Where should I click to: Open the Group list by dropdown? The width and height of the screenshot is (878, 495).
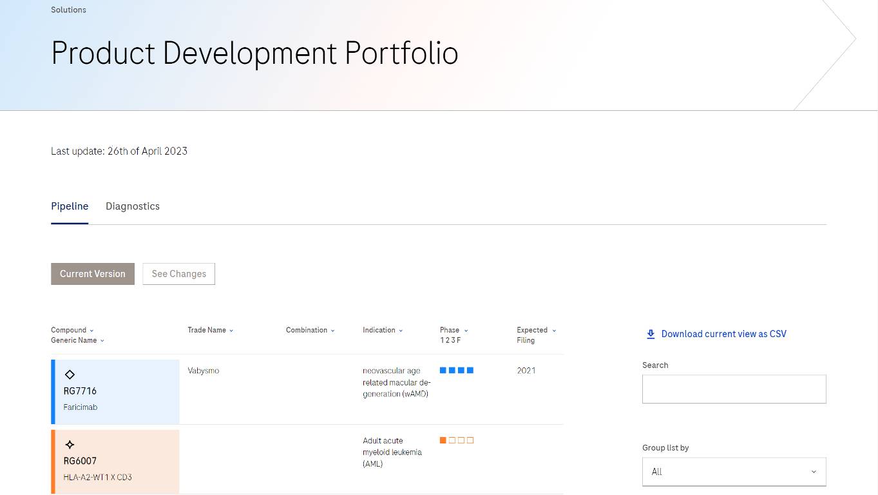tap(734, 472)
